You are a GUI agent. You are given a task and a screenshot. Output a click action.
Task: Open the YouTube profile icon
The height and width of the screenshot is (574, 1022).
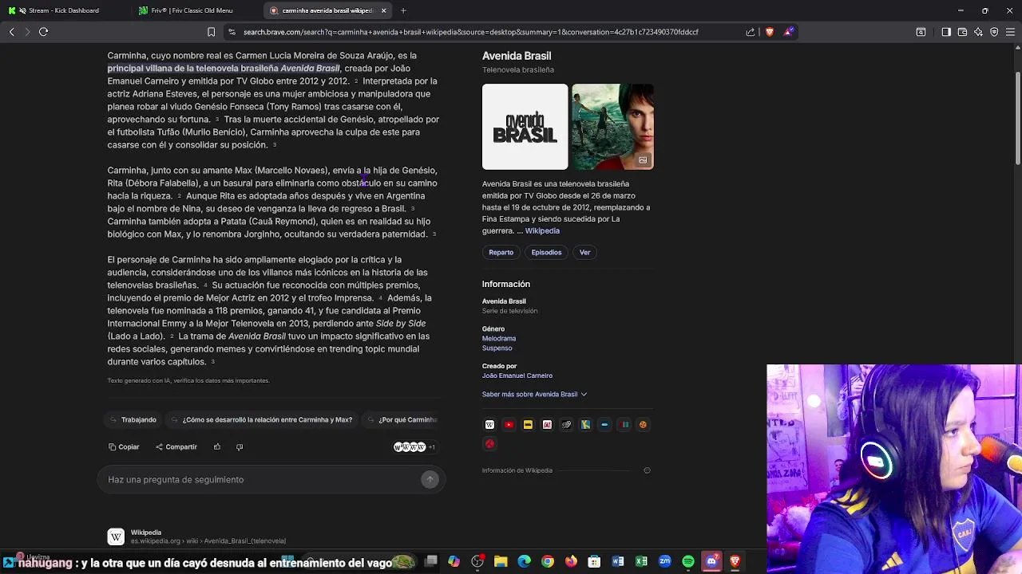(509, 425)
